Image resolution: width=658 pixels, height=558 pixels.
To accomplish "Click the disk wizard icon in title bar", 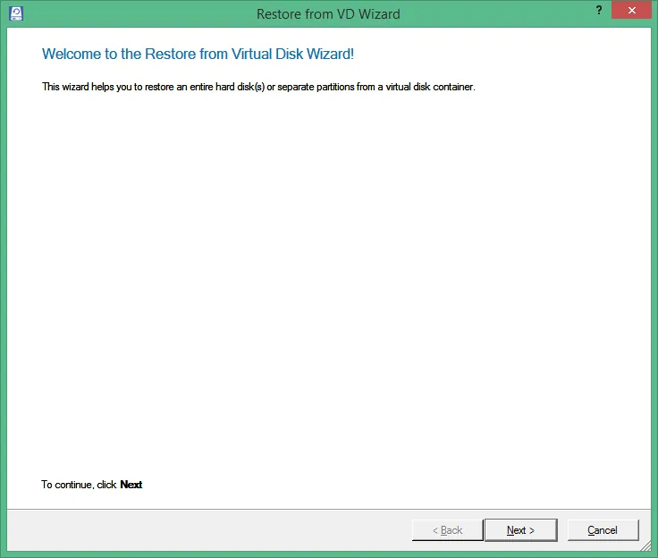I will [x=16, y=13].
